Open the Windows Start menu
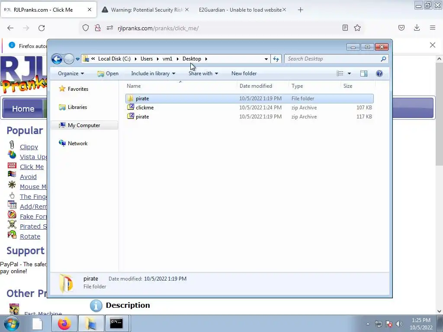 pyautogui.click(x=11, y=323)
